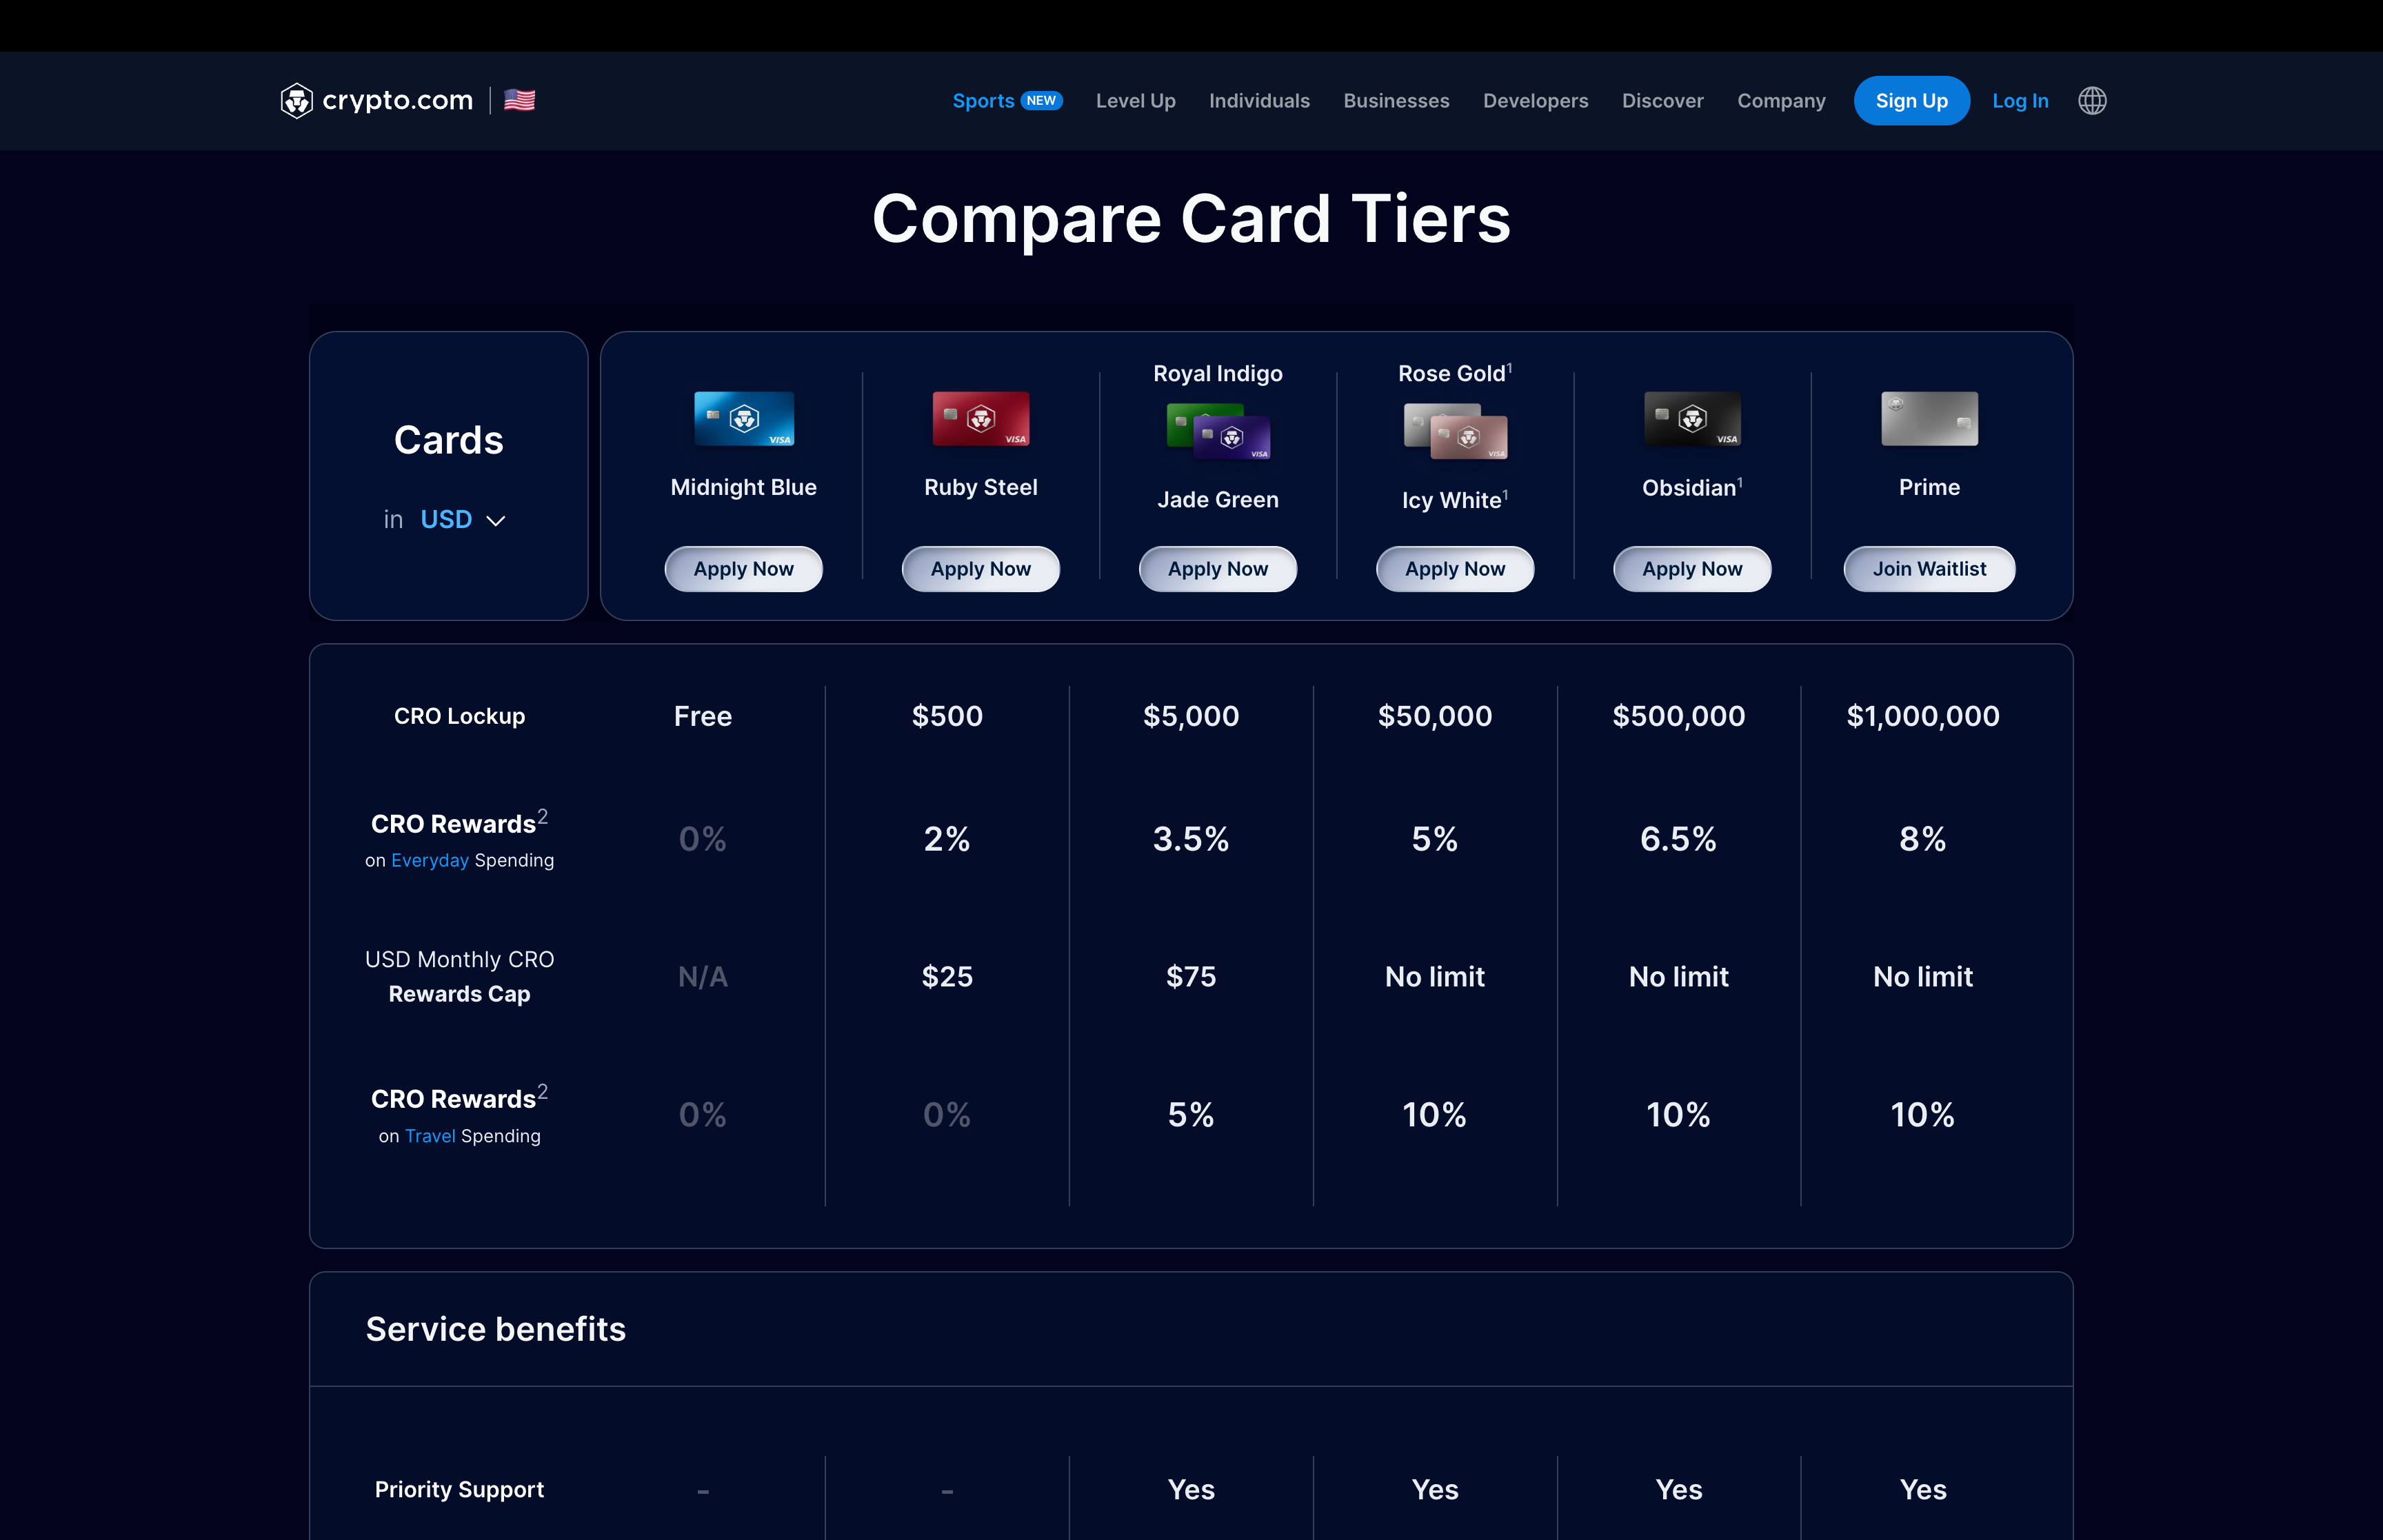Viewport: 2383px width, 1540px height.
Task: Click the Priority Support row label
Action: (x=460, y=1490)
